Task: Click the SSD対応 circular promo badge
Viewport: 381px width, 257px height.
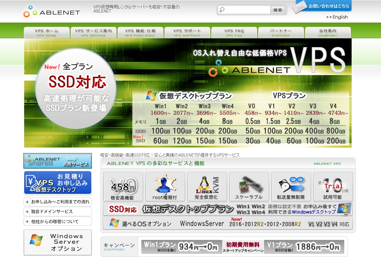Action: click(x=76, y=89)
